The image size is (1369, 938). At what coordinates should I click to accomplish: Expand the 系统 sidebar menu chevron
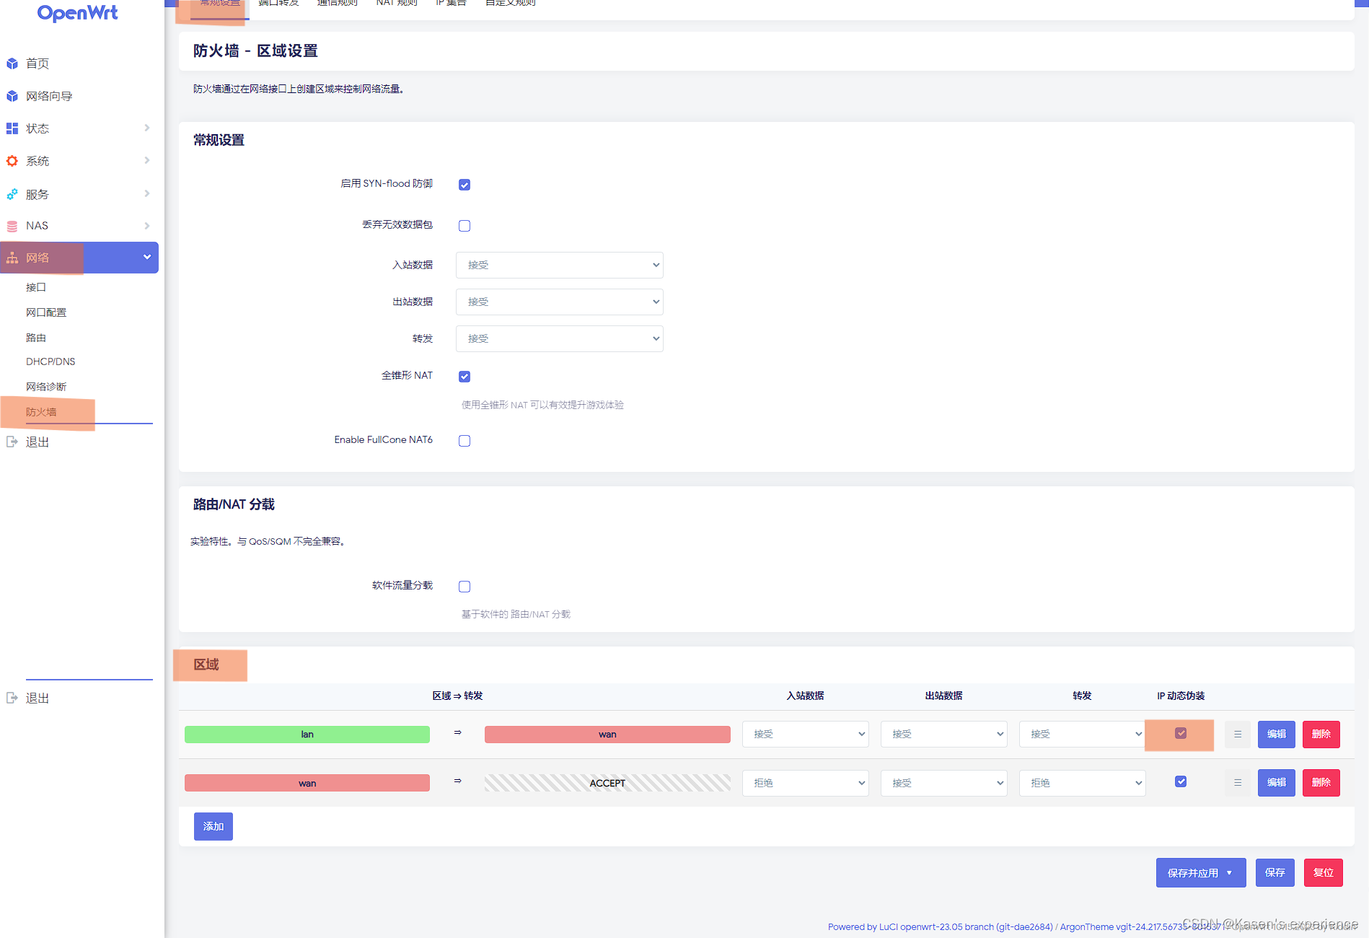[147, 160]
